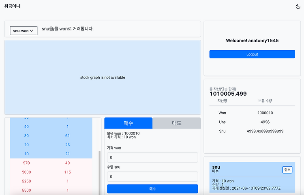Select the buy order price 40
304x195 pixels.
pyautogui.click(x=26, y=126)
